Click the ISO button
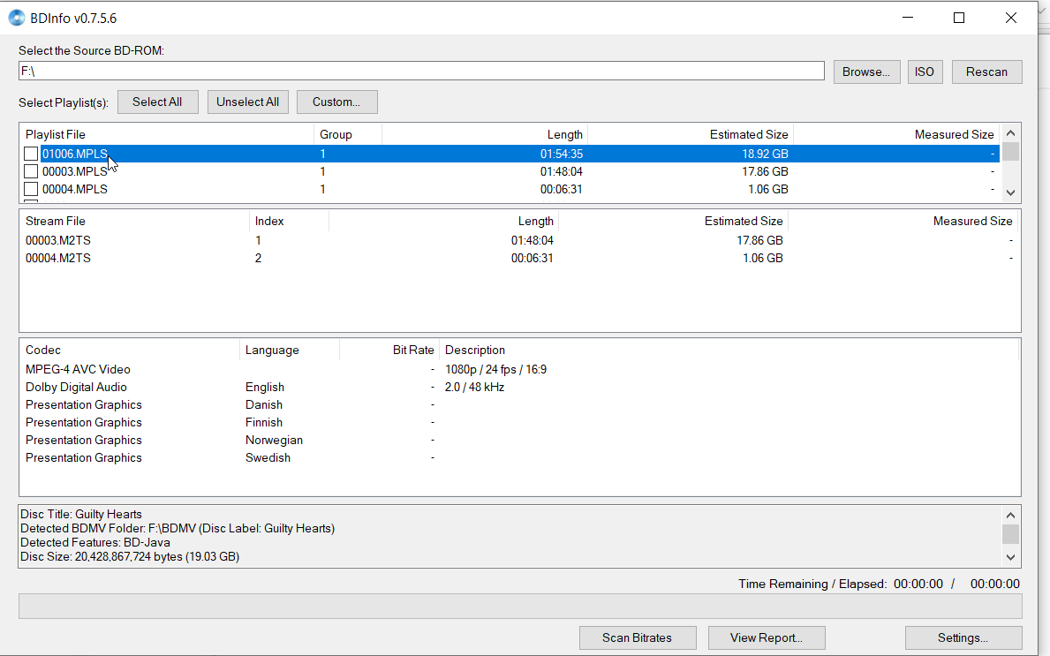Viewport: 1050px width, 656px height. point(924,72)
